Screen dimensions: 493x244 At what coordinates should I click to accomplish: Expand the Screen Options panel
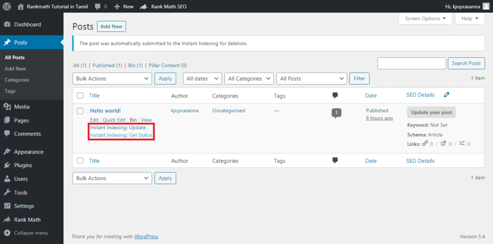tap(426, 19)
